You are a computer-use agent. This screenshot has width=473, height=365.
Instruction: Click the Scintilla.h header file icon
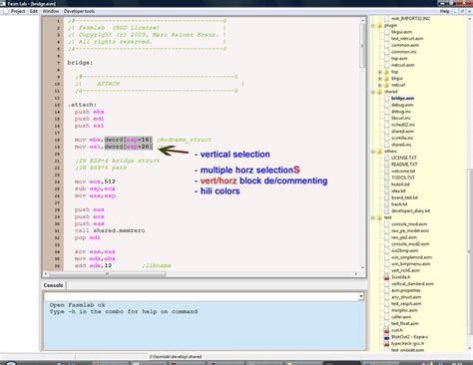coord(386,277)
